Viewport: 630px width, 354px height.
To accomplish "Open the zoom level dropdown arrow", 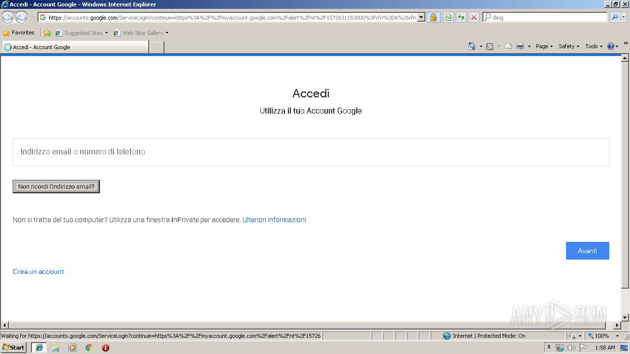I will click(617, 336).
